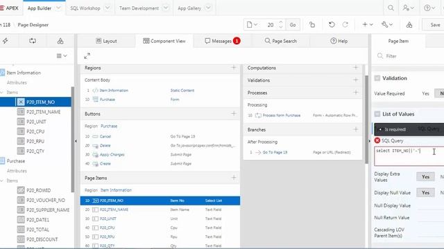Click the Save button
Viewport: 444px width, 249px height.
[x=435, y=25]
